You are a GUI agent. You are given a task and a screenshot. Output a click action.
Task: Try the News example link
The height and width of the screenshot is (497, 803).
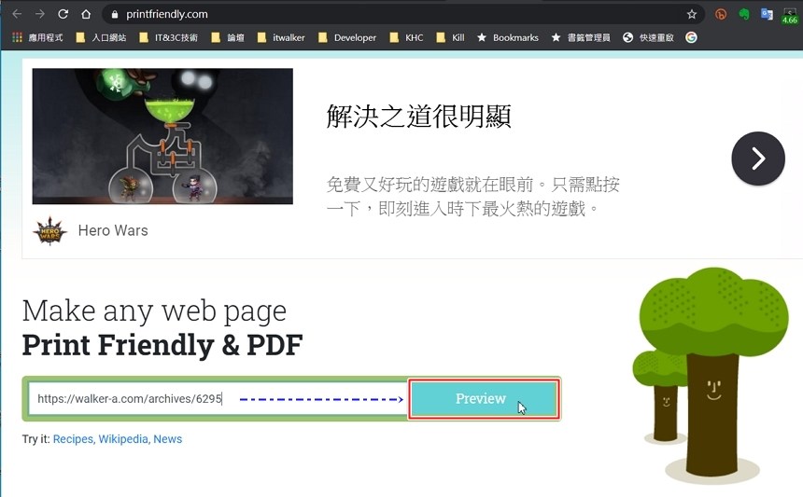click(x=167, y=439)
